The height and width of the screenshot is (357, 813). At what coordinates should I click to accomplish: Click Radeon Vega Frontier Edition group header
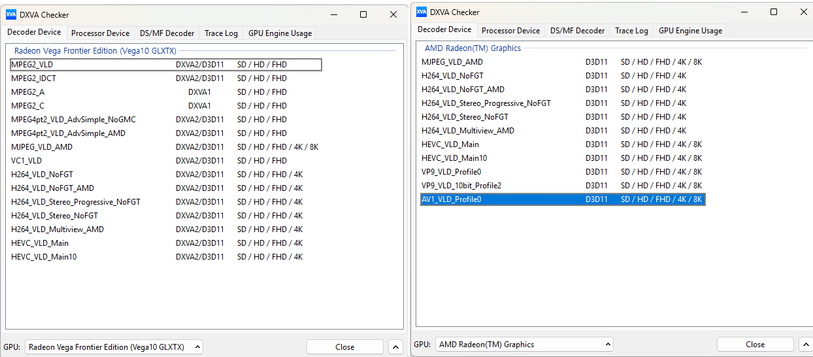(x=95, y=50)
